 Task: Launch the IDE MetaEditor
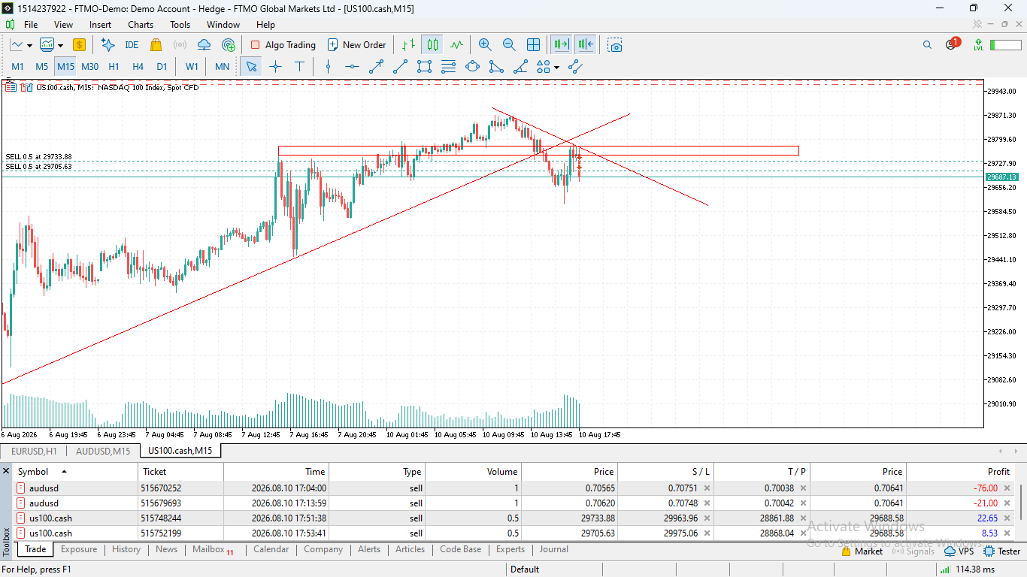[132, 45]
